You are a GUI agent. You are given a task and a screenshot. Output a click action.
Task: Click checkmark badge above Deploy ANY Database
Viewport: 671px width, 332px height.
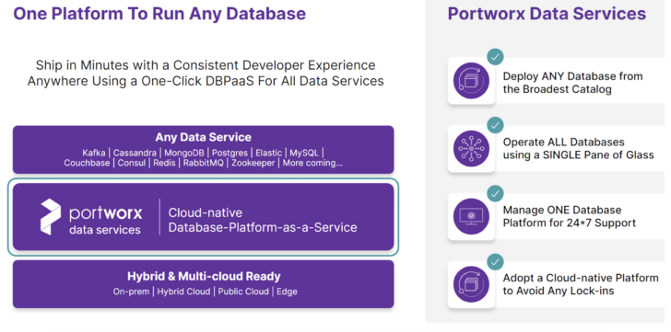click(x=495, y=57)
